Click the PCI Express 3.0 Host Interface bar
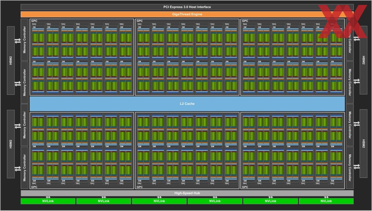This screenshot has width=372, height=211. click(x=187, y=7)
